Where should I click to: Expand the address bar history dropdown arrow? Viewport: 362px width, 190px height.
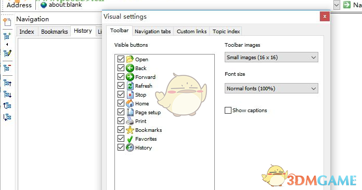tap(337, 5)
